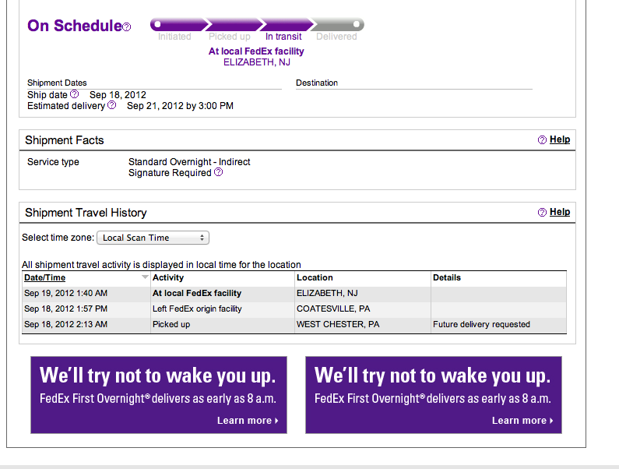The height and width of the screenshot is (469, 619).
Task: Sort by the Date/Time column header
Action: point(44,278)
